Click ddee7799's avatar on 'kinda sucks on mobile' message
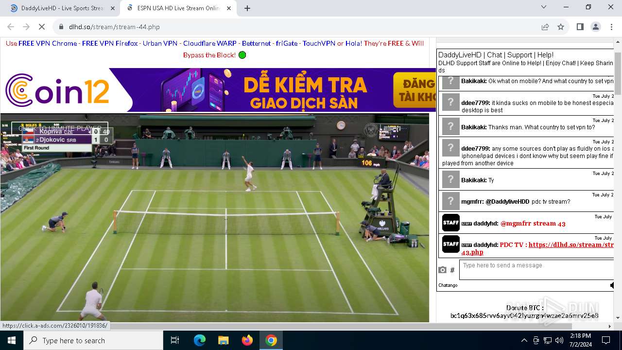 pos(450,103)
